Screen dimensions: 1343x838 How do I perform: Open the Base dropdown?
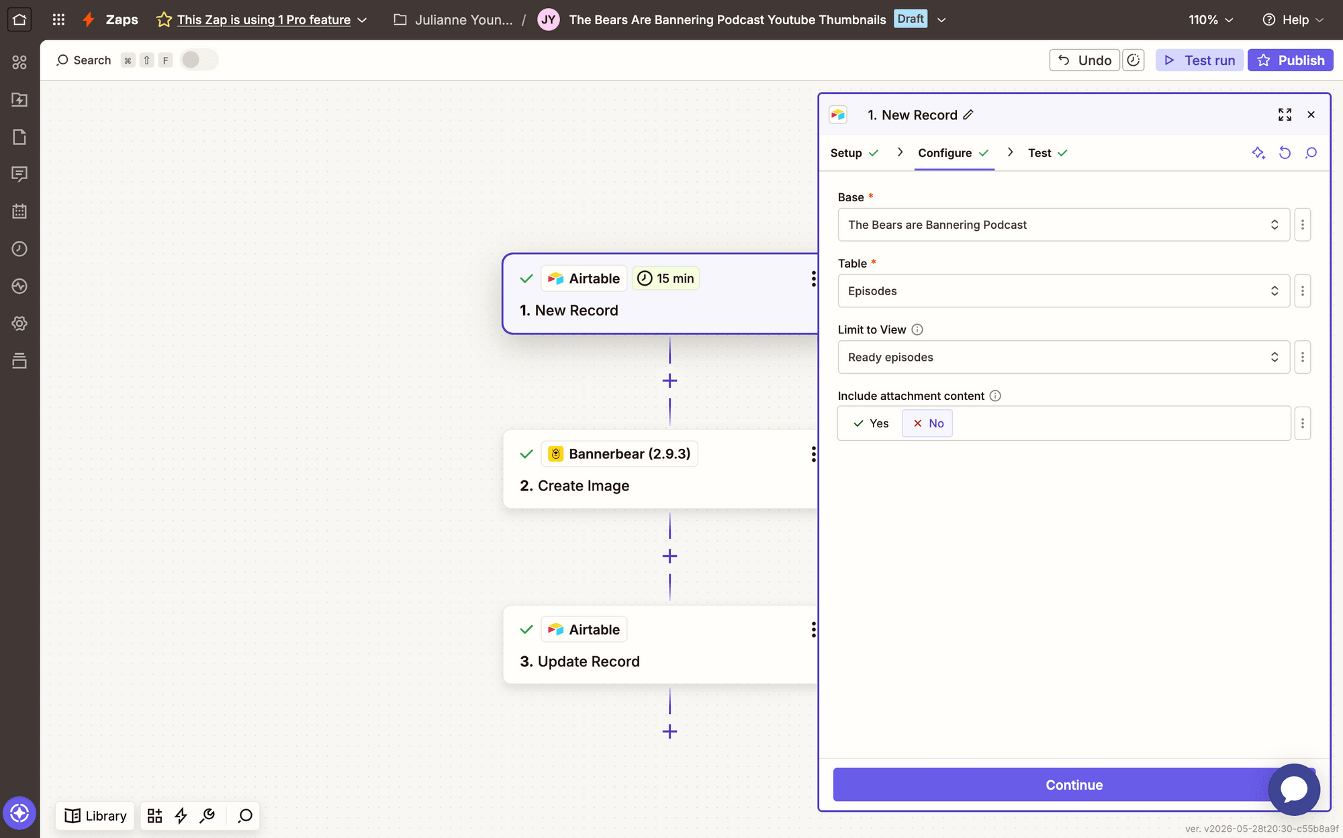[1064, 225]
